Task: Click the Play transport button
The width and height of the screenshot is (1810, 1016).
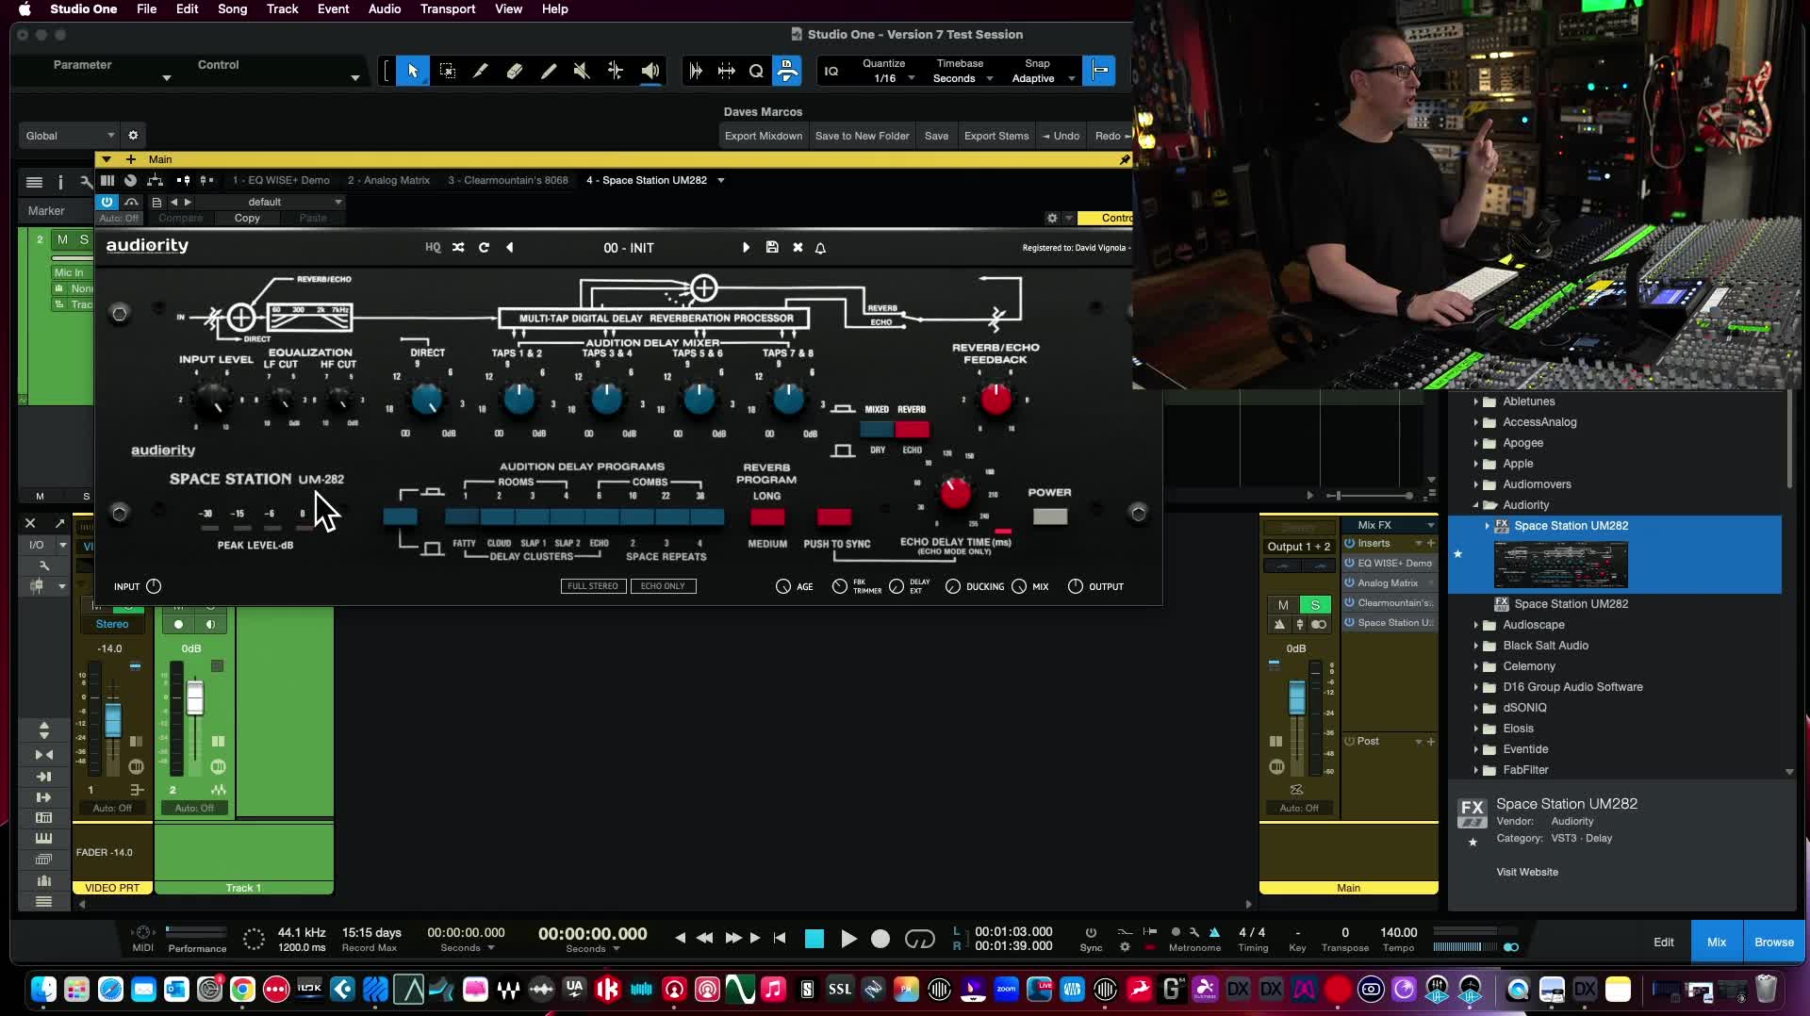Action: (x=848, y=939)
